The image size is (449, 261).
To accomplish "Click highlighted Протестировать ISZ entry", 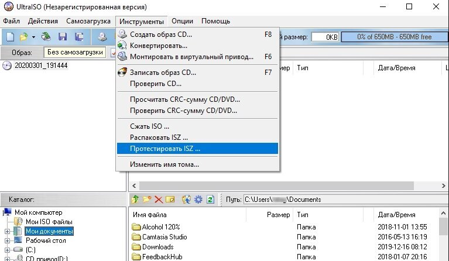I will tap(197, 149).
